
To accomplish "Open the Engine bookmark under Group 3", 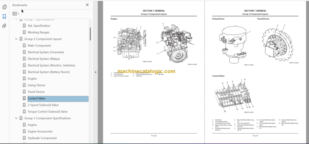I will tap(32, 125).
